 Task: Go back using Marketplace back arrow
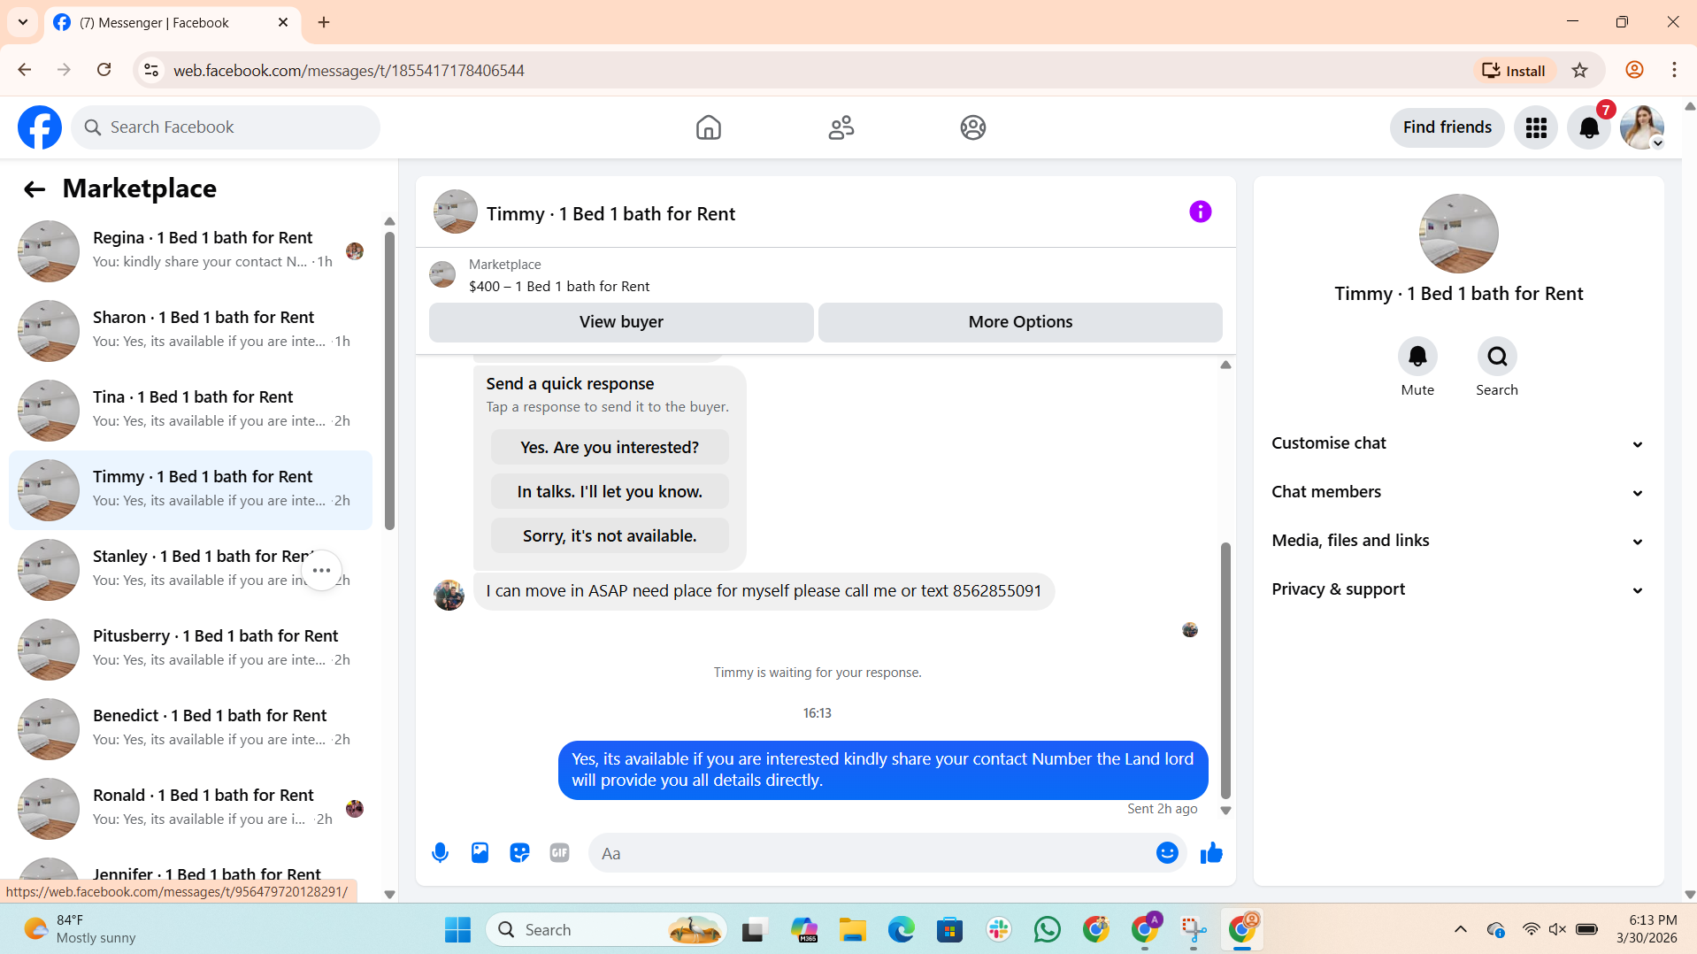(x=34, y=188)
